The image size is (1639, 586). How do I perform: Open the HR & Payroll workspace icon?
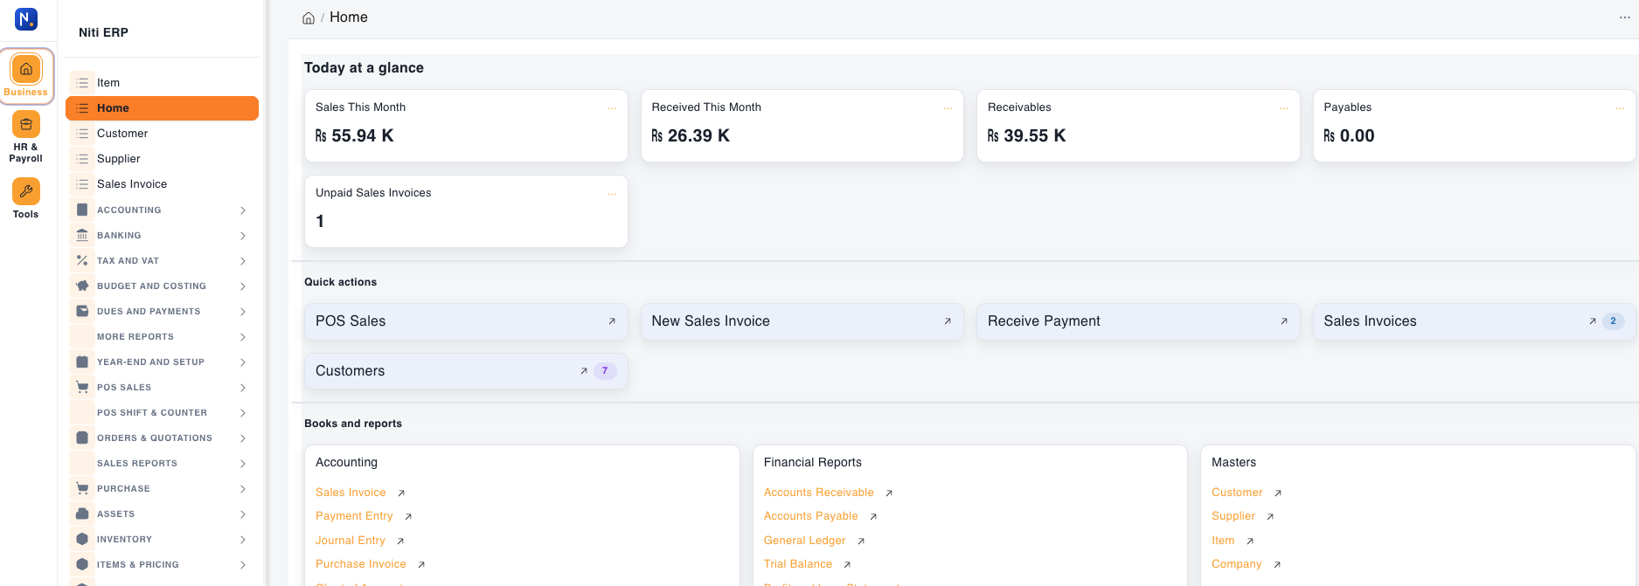tap(26, 124)
